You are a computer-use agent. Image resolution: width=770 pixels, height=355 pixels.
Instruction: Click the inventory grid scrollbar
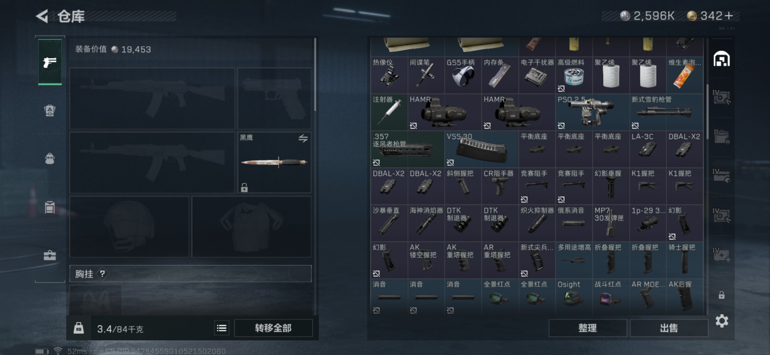[707, 112]
